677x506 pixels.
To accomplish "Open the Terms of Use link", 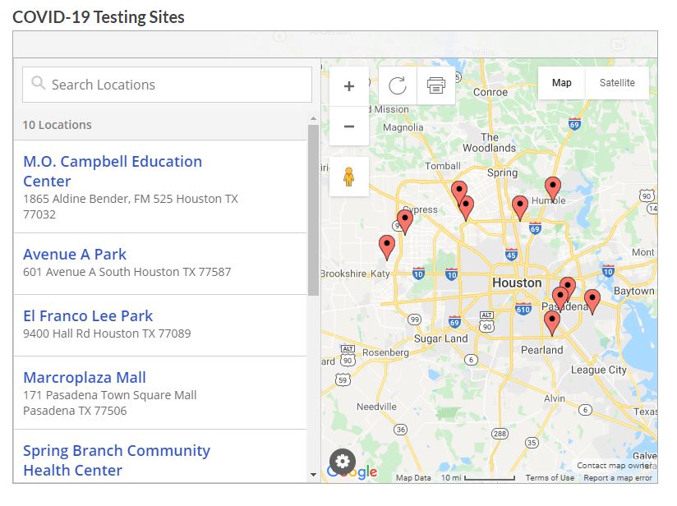I will point(550,477).
